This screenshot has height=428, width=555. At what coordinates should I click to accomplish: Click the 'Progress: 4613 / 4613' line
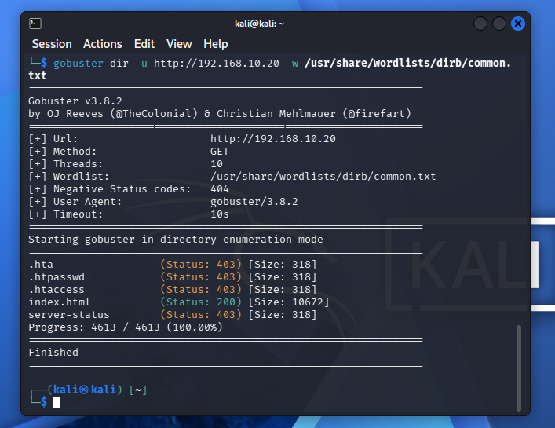[126, 327]
